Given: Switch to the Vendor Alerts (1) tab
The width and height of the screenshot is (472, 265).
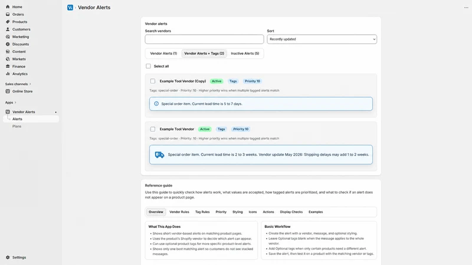Looking at the screenshot, I should (x=163, y=54).
